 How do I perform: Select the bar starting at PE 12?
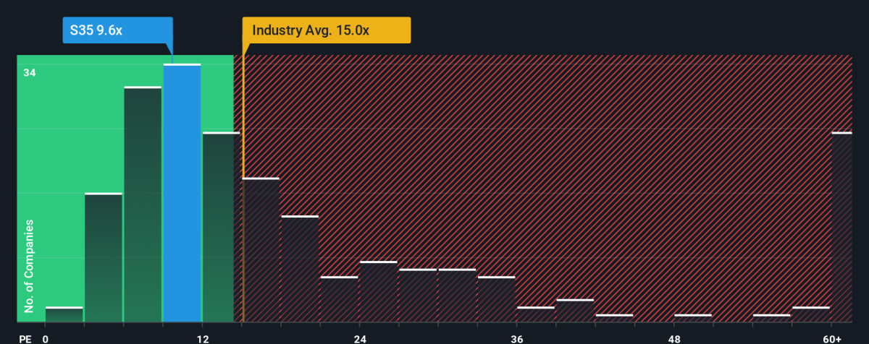tap(221, 227)
